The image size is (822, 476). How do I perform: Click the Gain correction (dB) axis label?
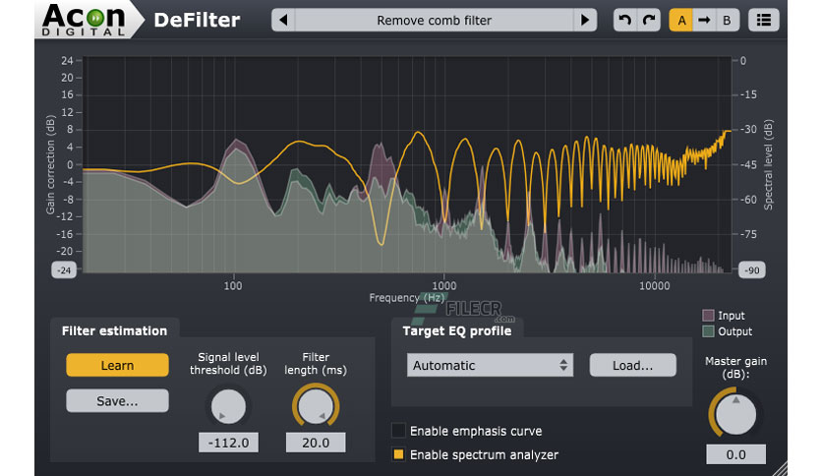click(x=50, y=164)
